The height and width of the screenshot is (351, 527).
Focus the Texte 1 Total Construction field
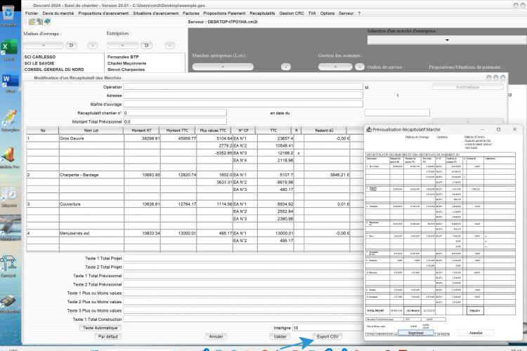[243, 319]
